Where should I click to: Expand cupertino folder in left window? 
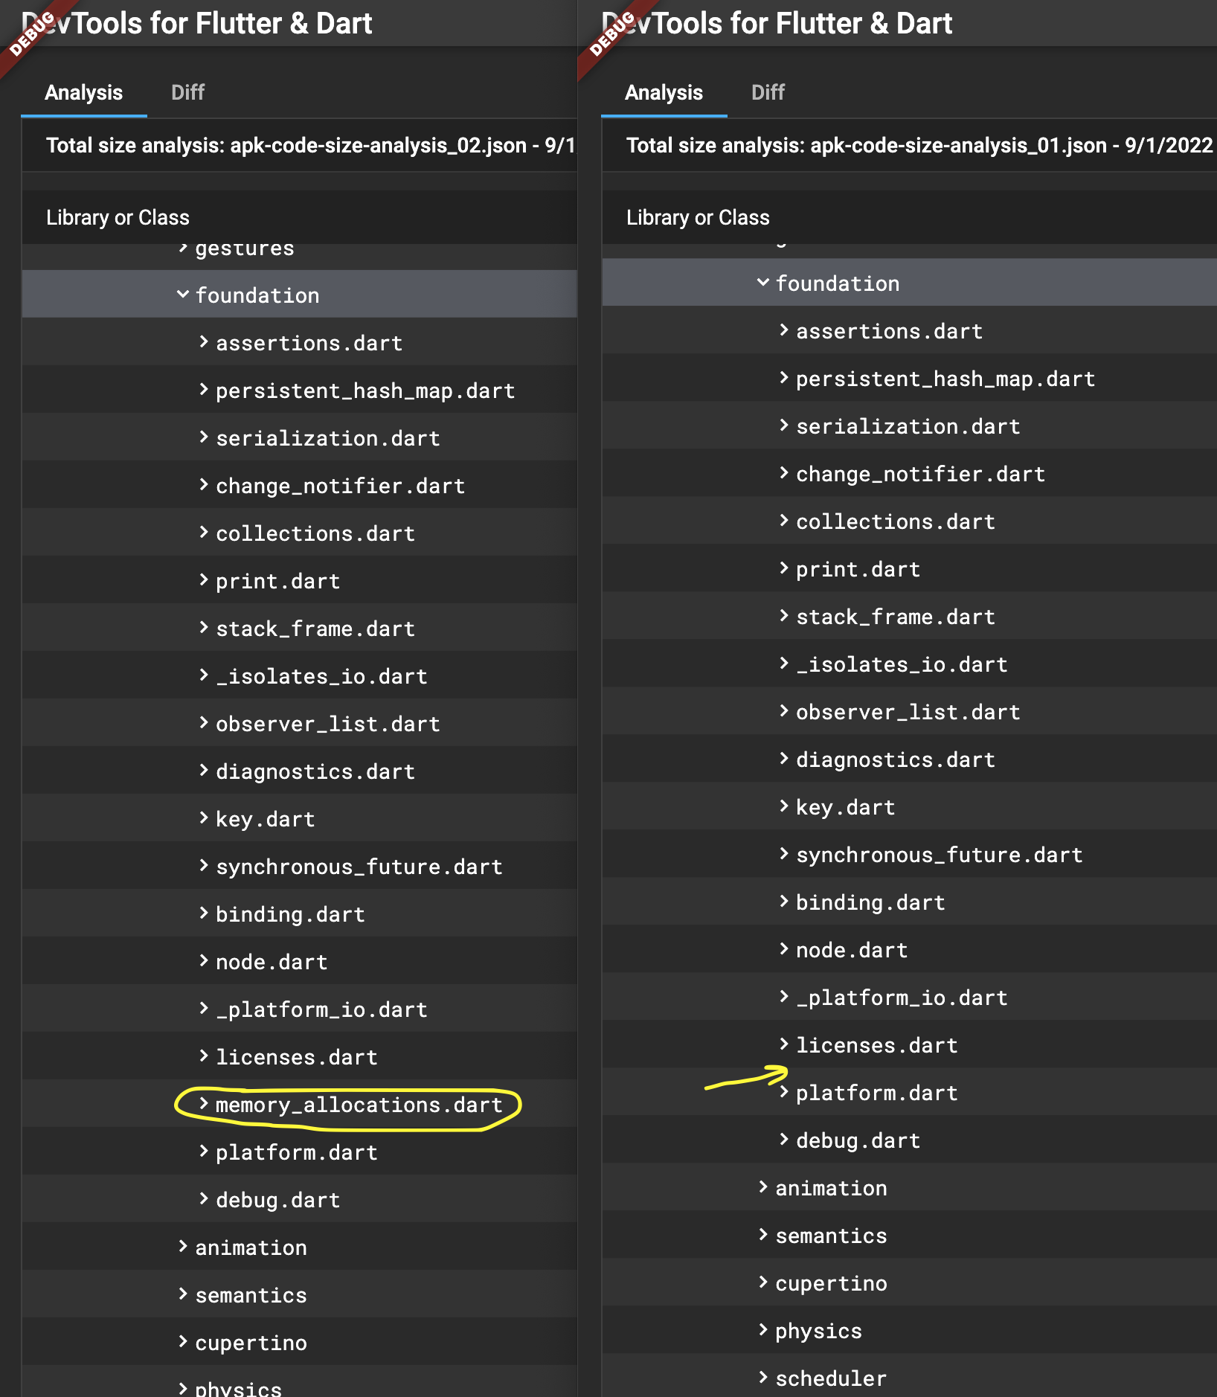(183, 1342)
